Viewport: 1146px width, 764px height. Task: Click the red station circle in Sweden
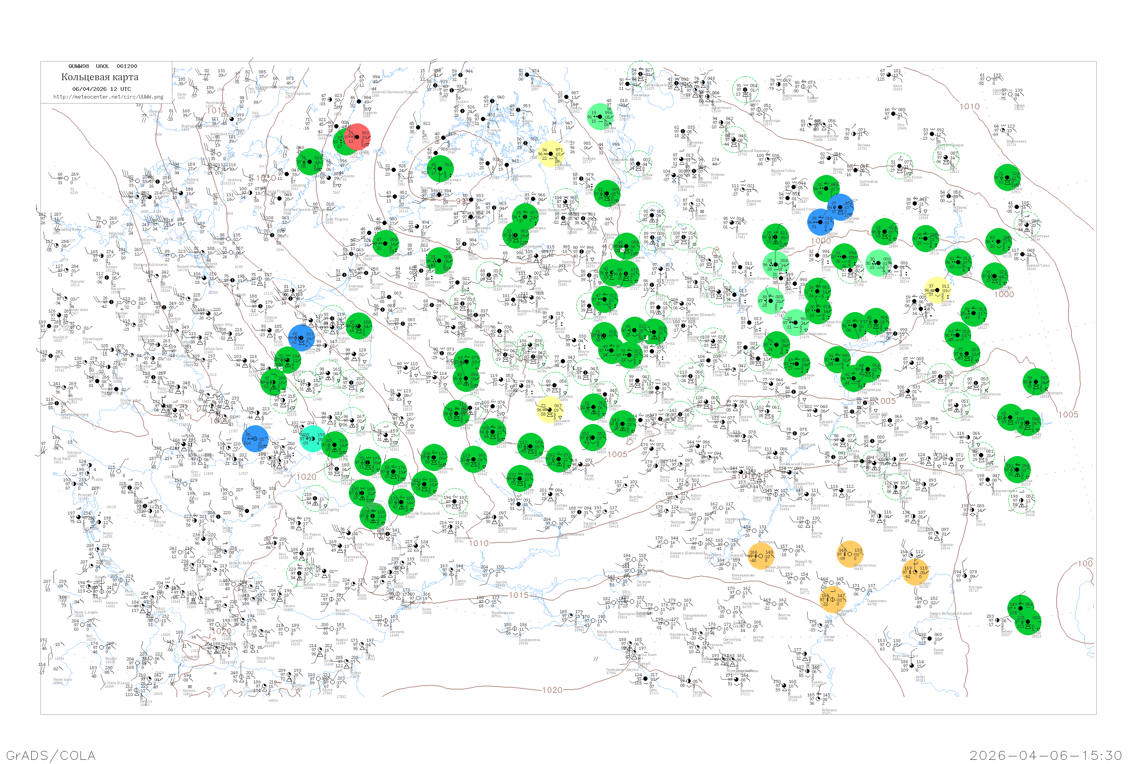[358, 137]
